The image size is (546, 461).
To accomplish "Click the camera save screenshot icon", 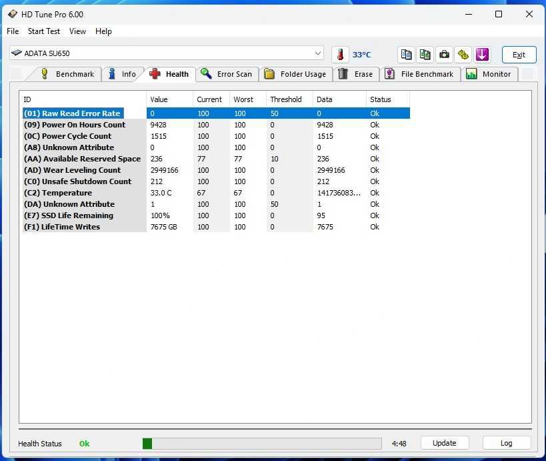I will tap(444, 55).
